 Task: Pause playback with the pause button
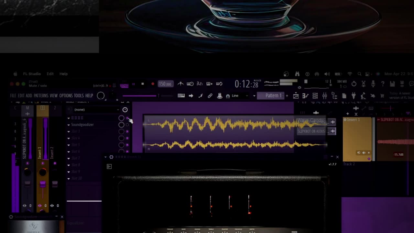click(133, 84)
